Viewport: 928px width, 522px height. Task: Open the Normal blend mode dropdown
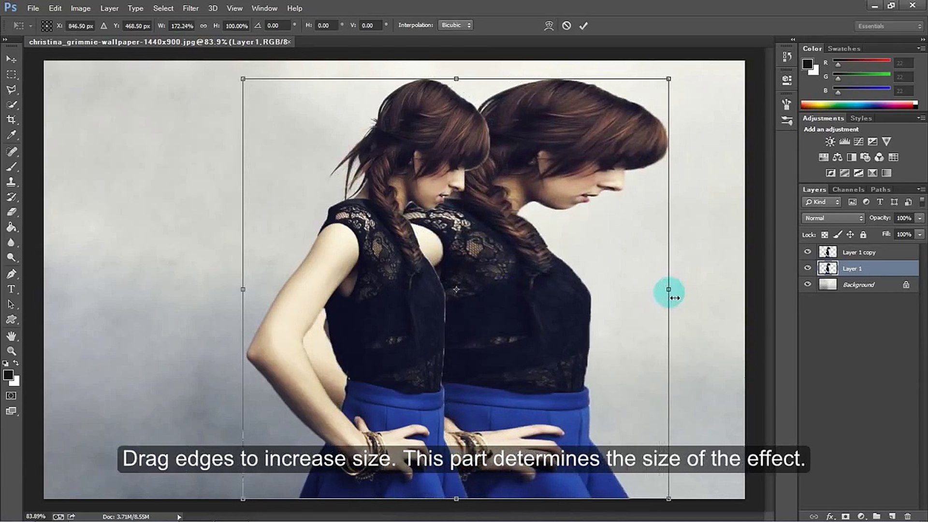click(x=833, y=218)
